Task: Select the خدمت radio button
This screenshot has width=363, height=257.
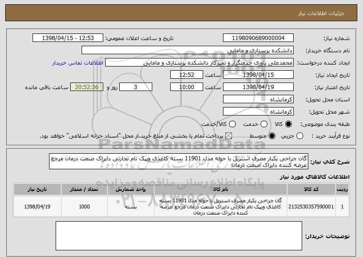Action: pyautogui.click(x=264, y=124)
